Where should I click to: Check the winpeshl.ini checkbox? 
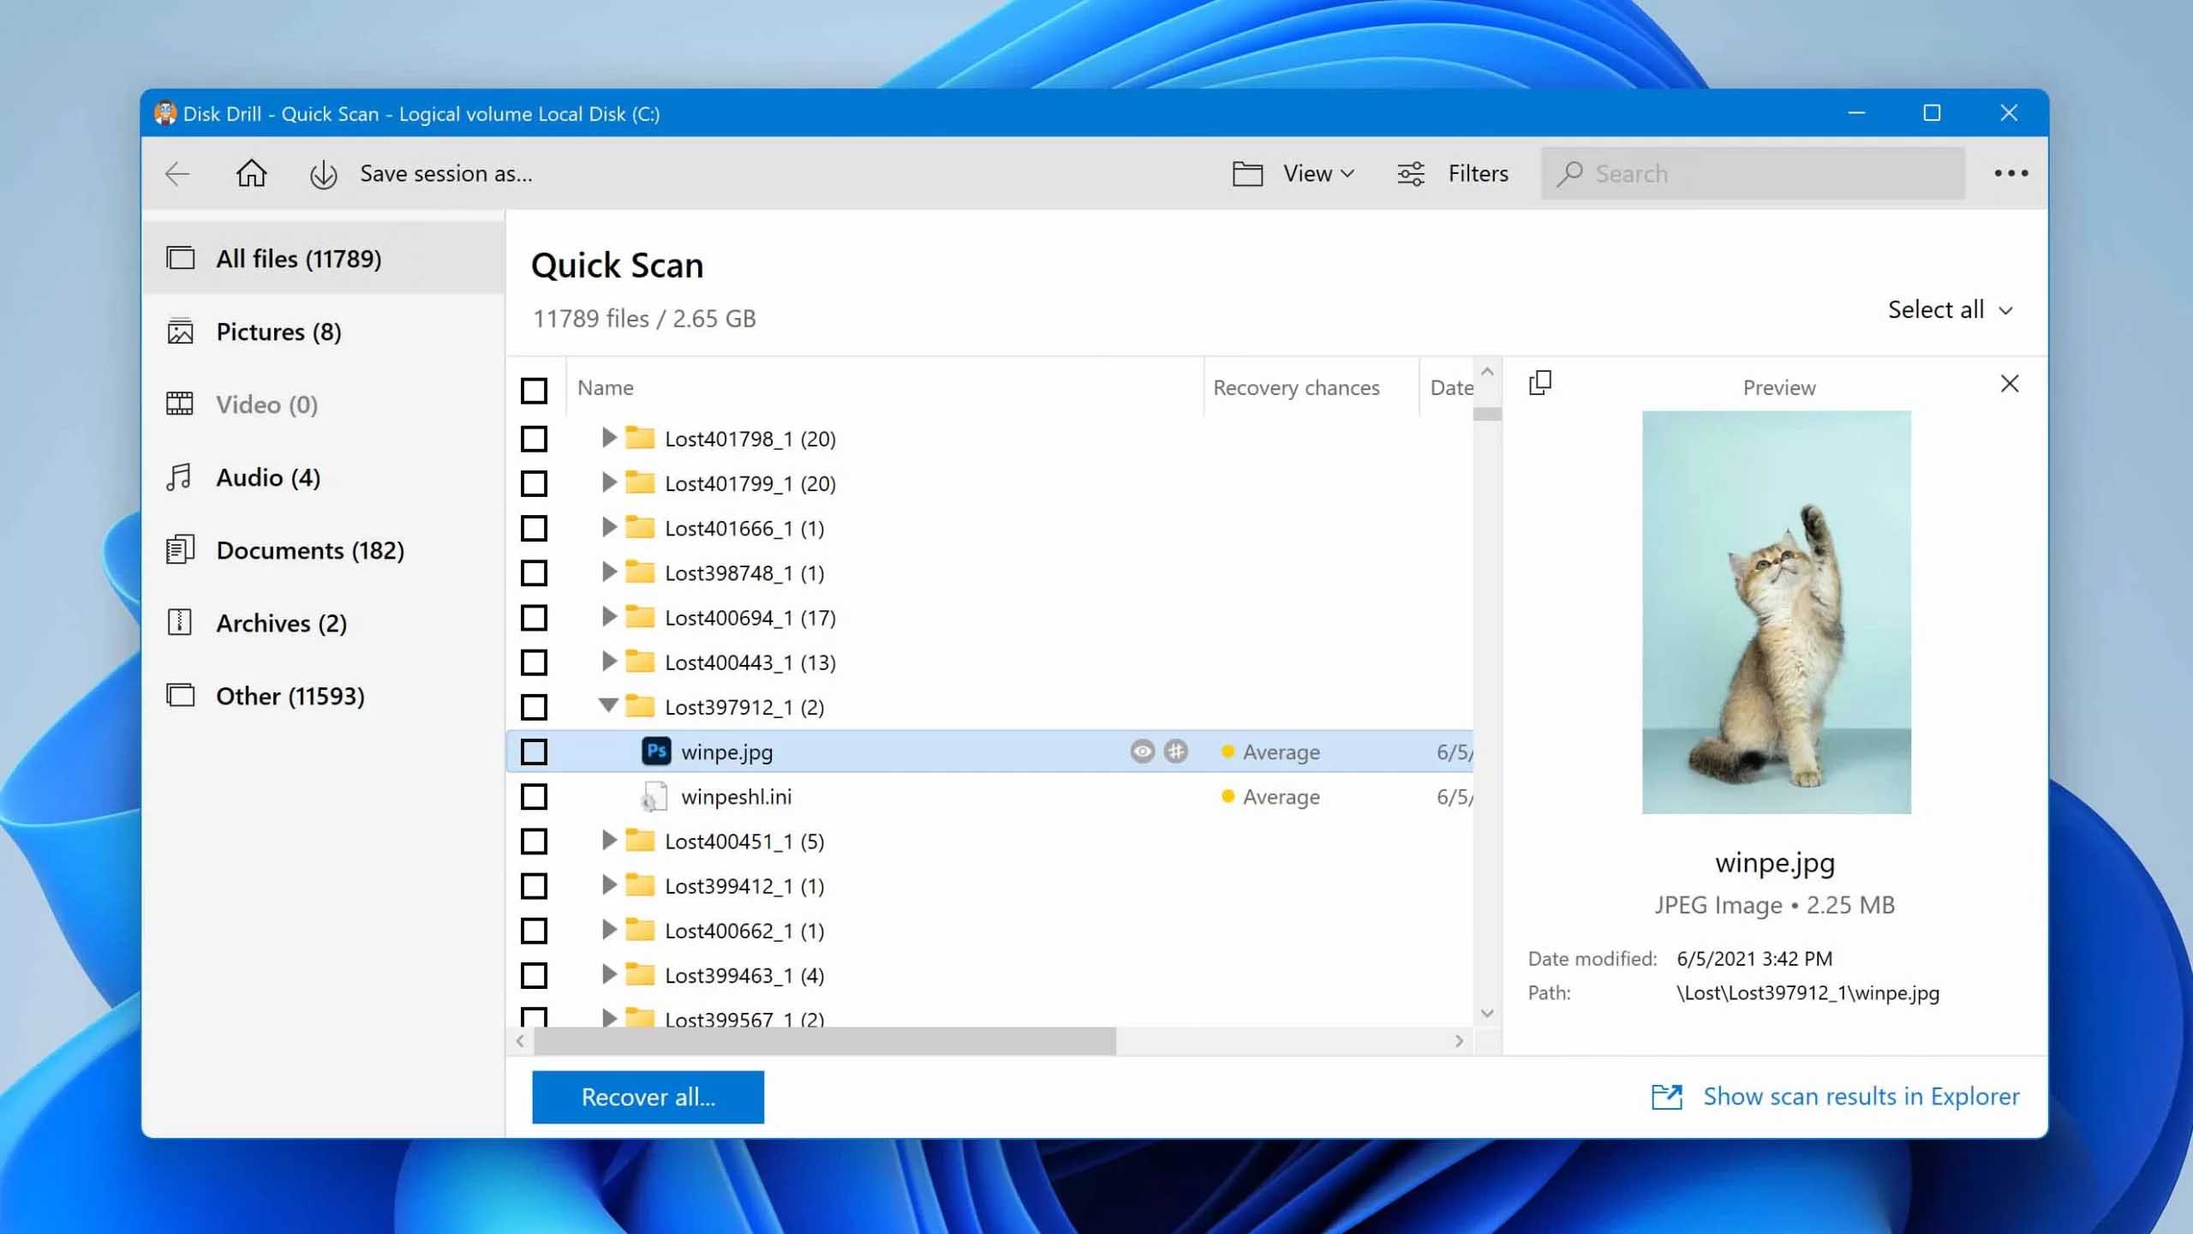534,796
